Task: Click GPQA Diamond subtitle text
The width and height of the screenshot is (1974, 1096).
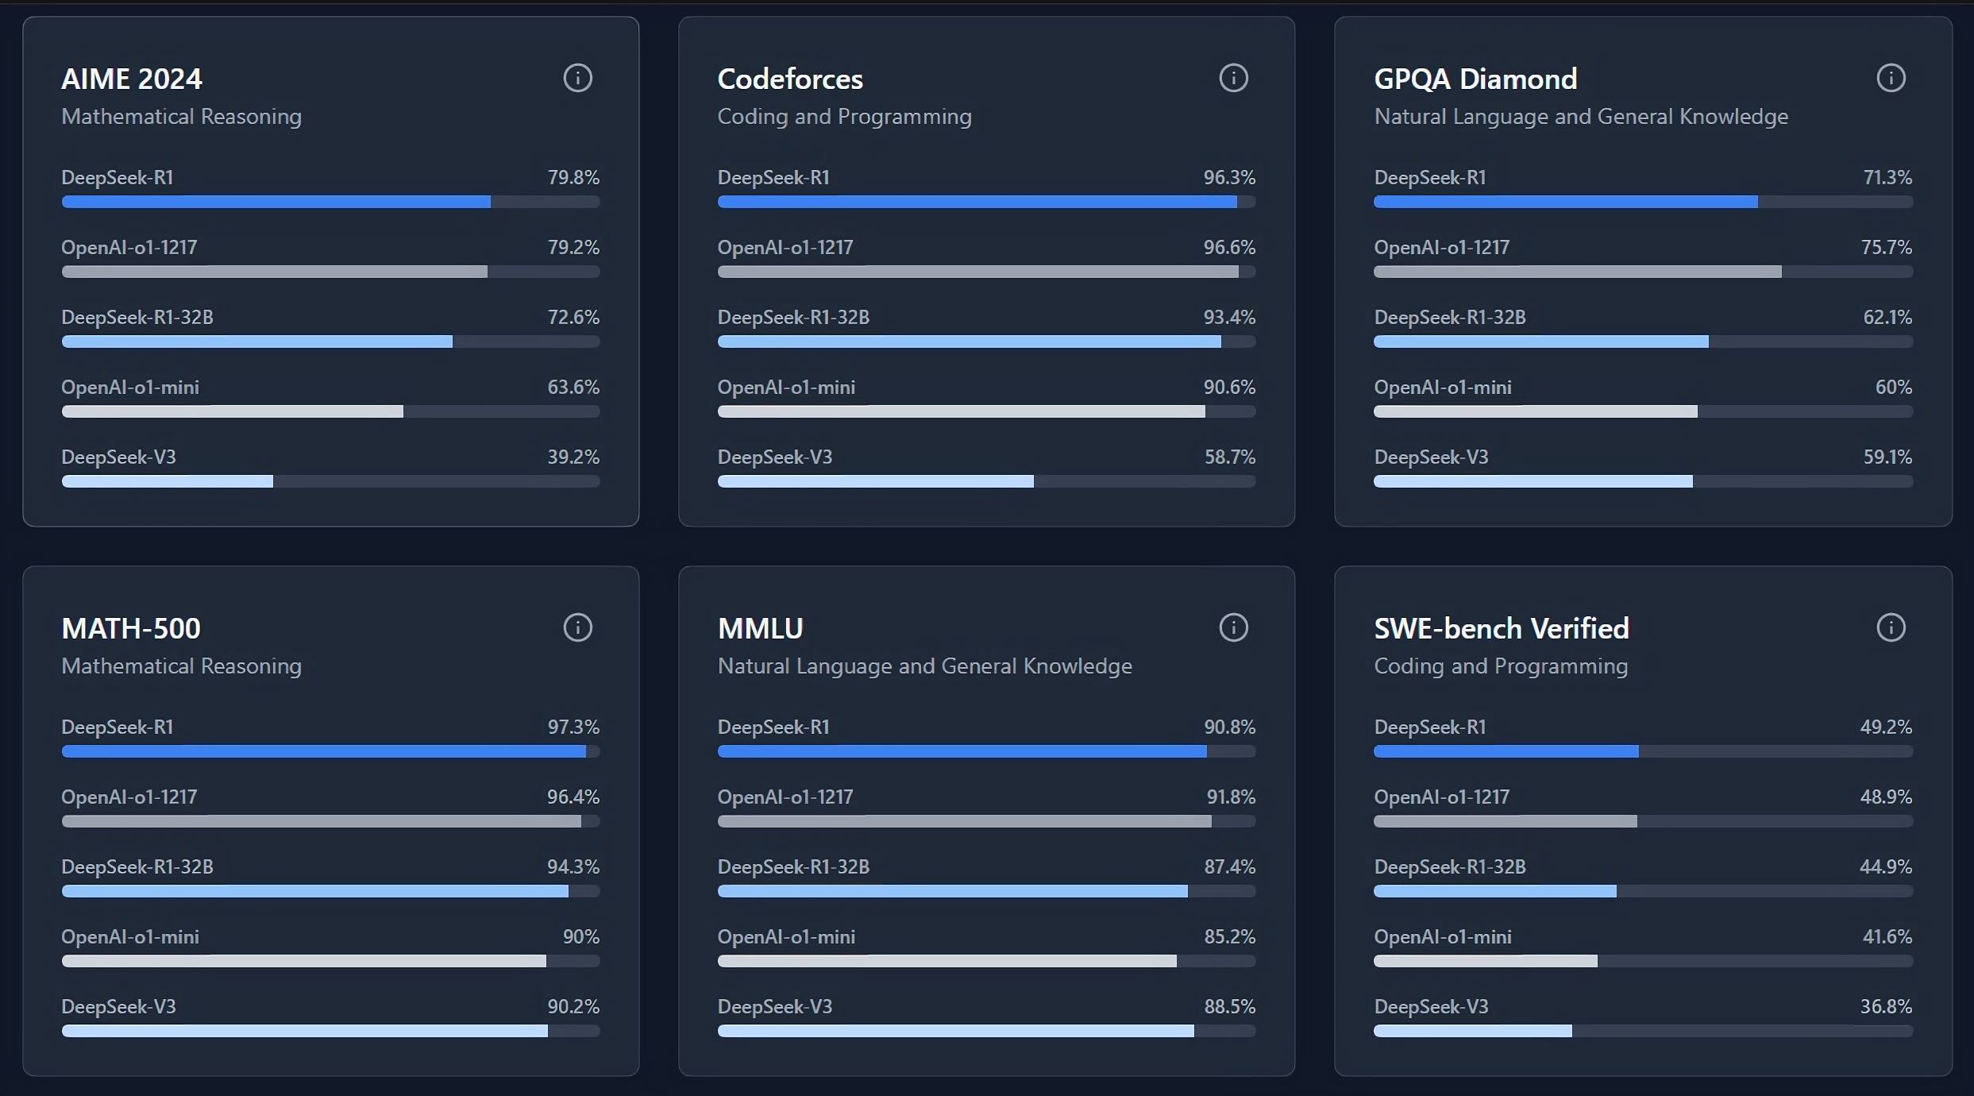Action: pos(1581,117)
